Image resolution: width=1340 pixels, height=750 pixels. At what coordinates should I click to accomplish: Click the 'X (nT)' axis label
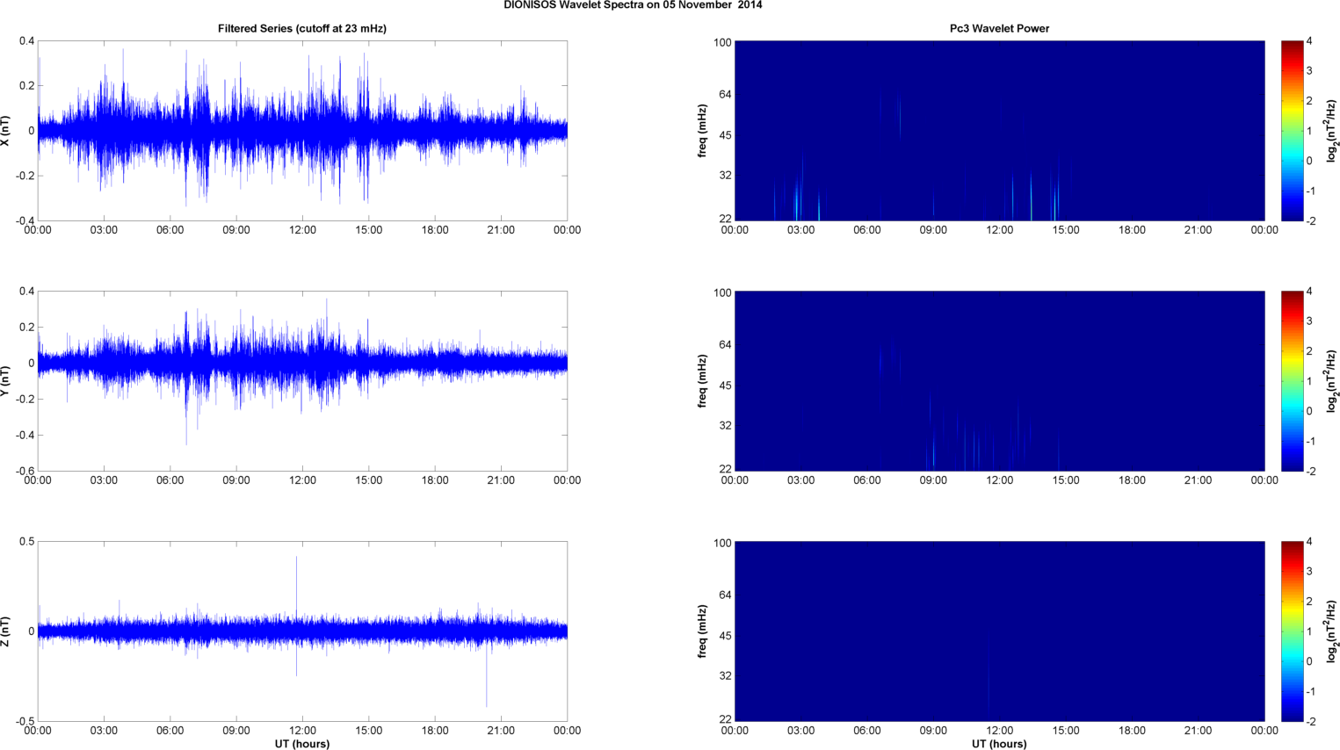coord(6,131)
